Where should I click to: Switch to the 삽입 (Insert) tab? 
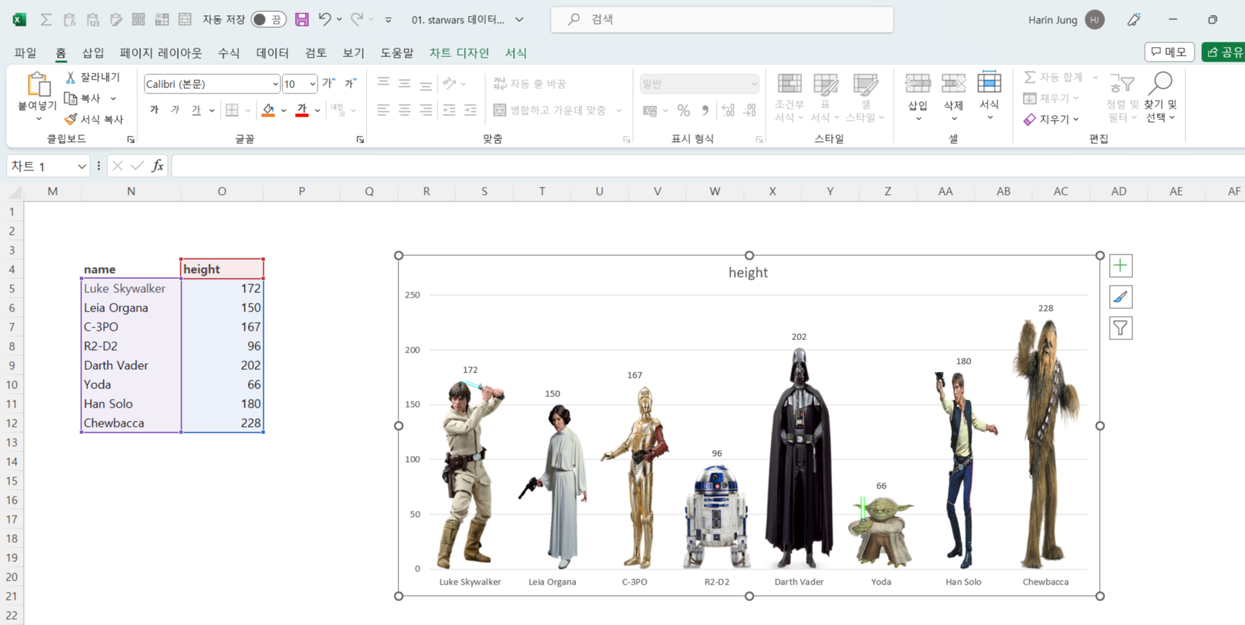click(x=93, y=53)
